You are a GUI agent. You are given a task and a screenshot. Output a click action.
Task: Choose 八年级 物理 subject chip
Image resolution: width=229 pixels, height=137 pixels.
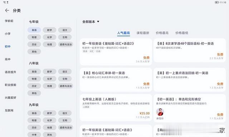point(34,79)
